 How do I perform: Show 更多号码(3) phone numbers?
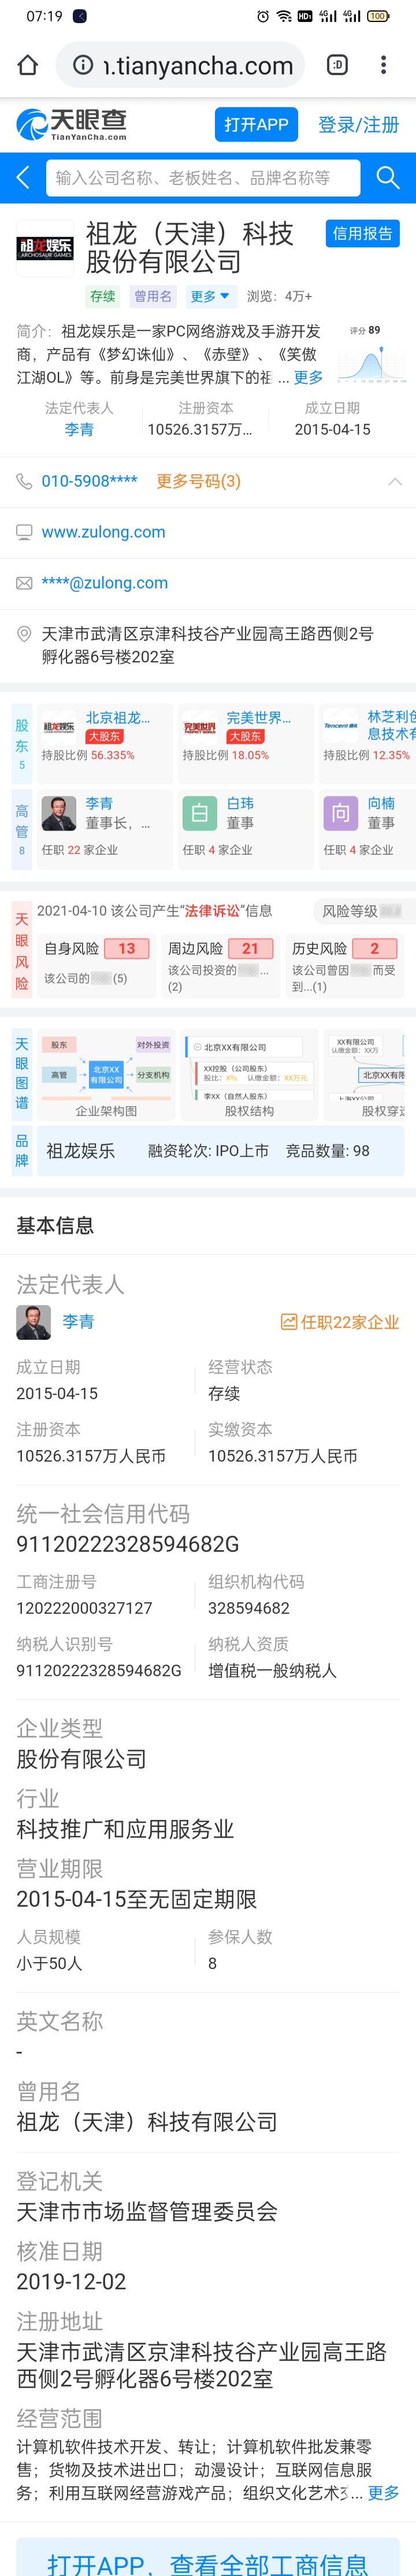coord(198,482)
